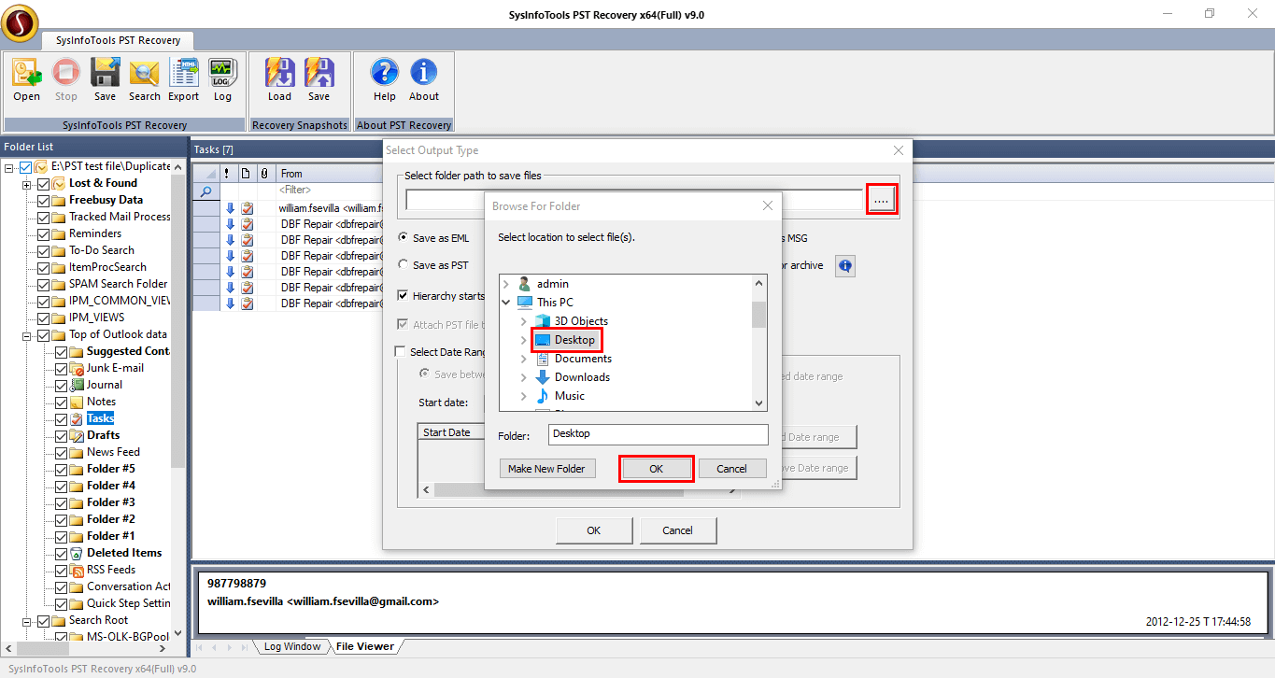This screenshot has height=678, width=1275.
Task: Uncheck the Notes folder checkbox
Action: (x=61, y=402)
